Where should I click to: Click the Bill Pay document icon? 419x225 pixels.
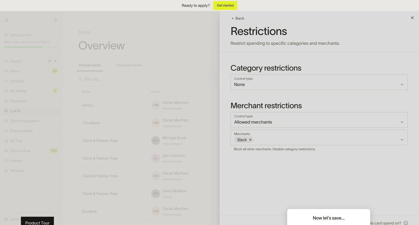click(6, 141)
